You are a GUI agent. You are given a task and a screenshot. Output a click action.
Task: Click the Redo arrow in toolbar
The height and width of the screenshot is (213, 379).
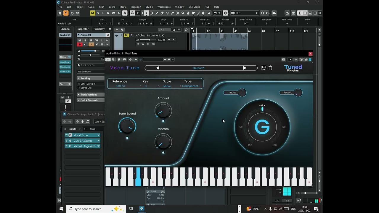point(78,13)
